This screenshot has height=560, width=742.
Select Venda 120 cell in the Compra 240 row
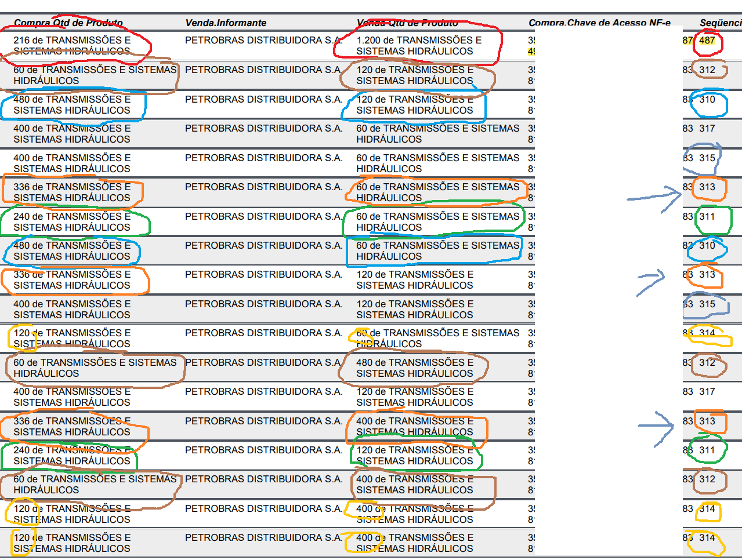pyautogui.click(x=415, y=455)
